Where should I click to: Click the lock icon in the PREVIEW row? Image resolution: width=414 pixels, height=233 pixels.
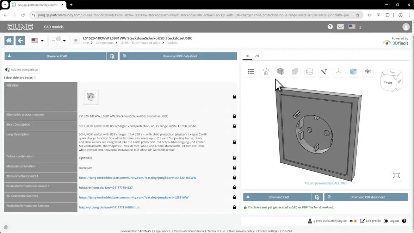(234, 96)
